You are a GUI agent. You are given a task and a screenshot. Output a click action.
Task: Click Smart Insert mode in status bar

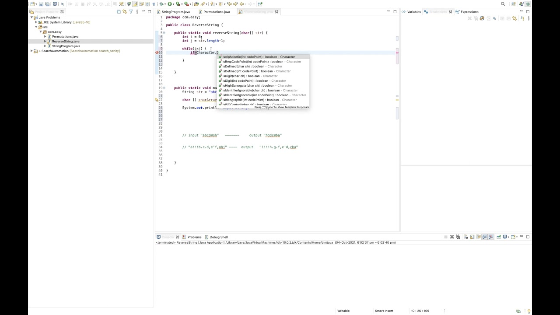coord(384,311)
